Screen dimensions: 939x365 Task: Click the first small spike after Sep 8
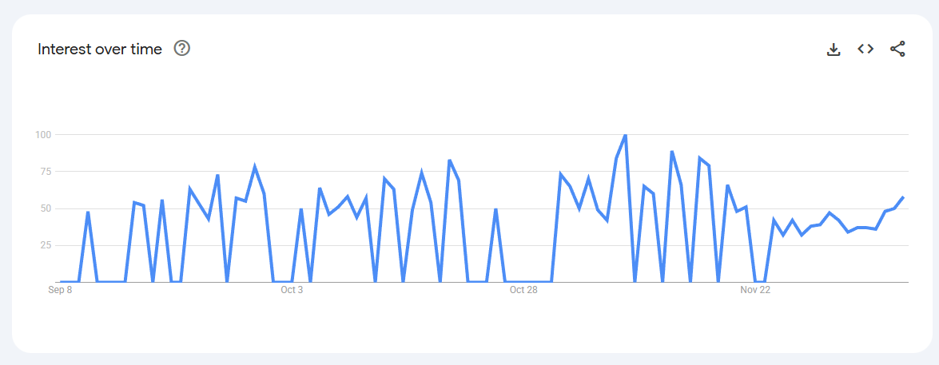tap(88, 212)
